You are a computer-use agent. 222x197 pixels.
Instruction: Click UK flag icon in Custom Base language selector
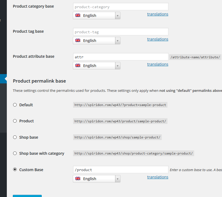[x=77, y=178]
